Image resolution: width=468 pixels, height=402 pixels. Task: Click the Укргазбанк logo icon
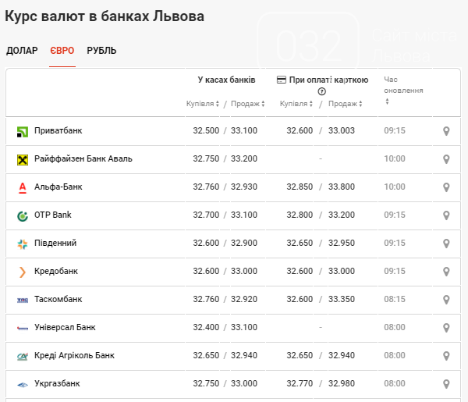pos(23,385)
